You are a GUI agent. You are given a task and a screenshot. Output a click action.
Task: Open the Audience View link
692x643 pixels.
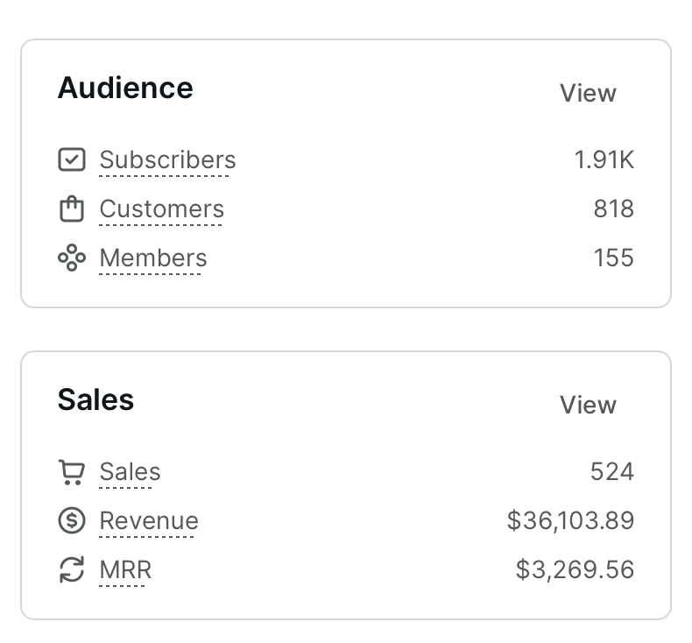coord(588,93)
